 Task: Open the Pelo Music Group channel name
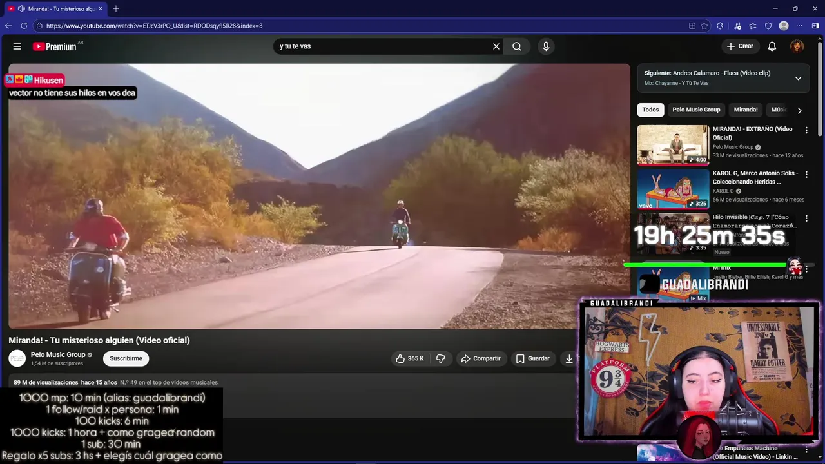(58, 354)
